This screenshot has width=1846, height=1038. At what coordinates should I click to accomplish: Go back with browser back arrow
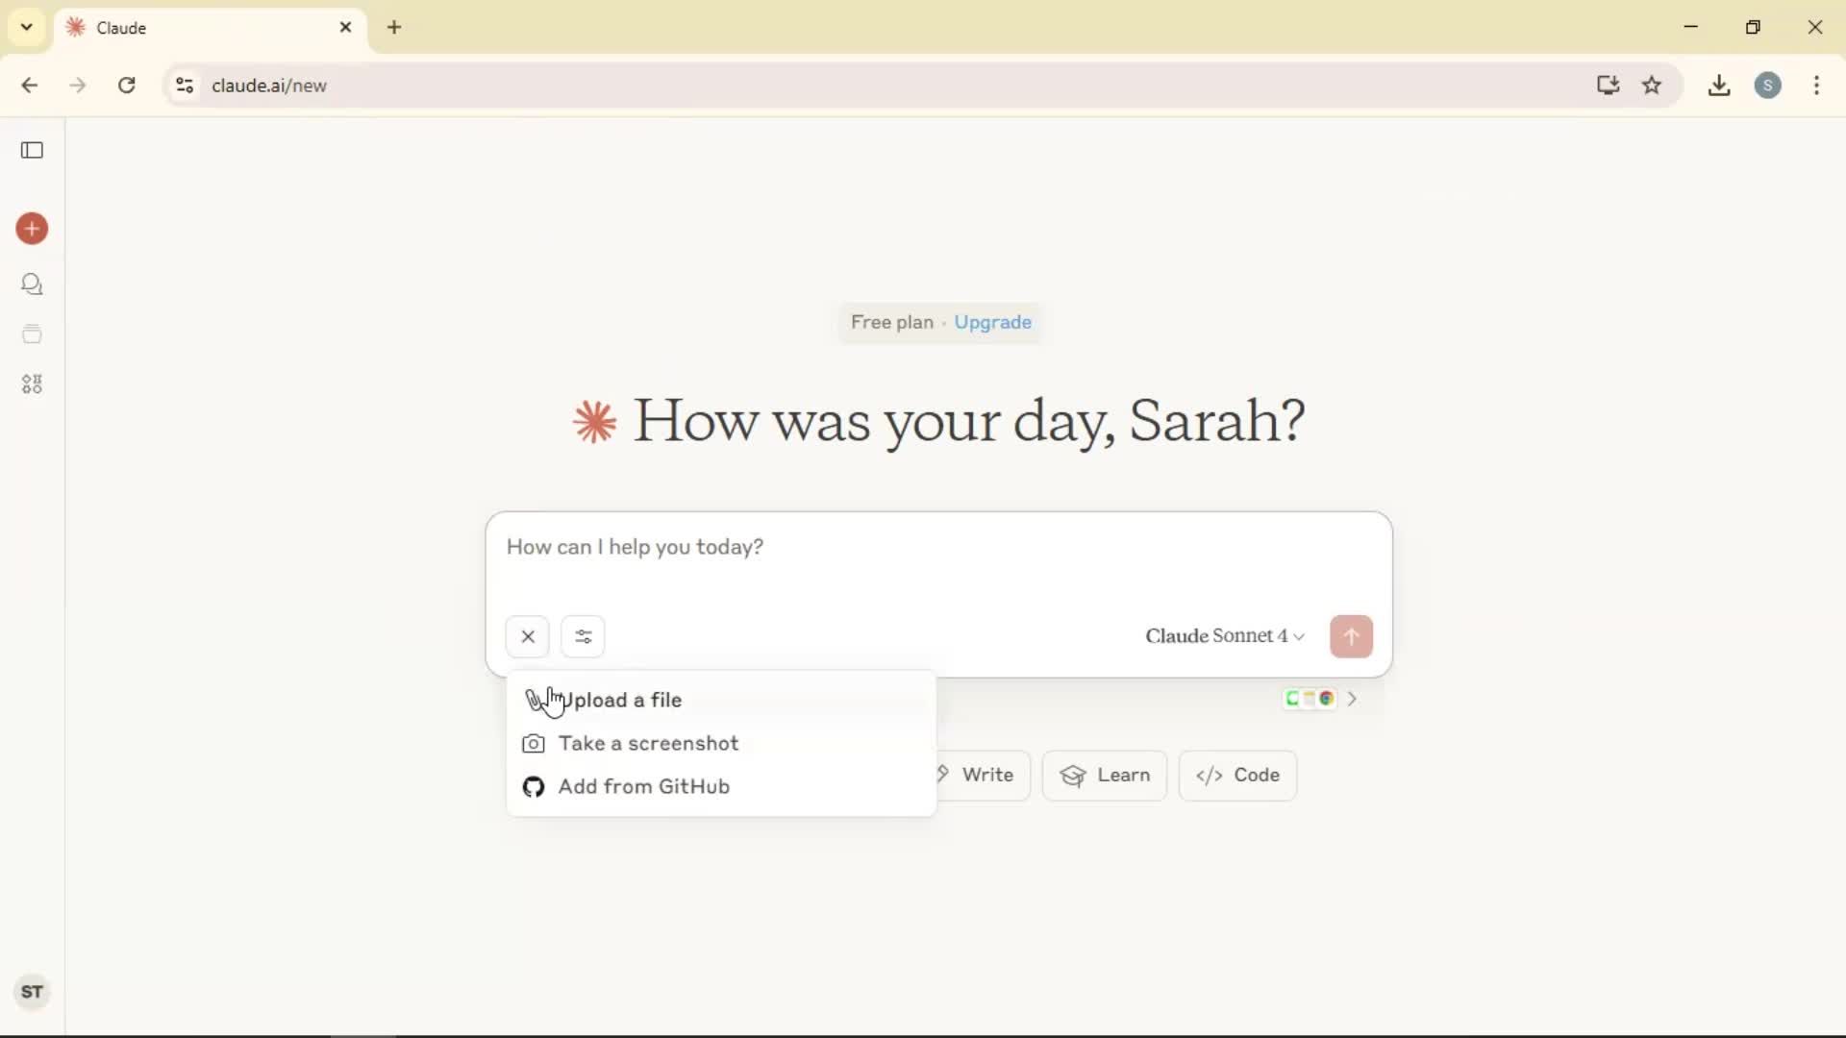point(30,86)
